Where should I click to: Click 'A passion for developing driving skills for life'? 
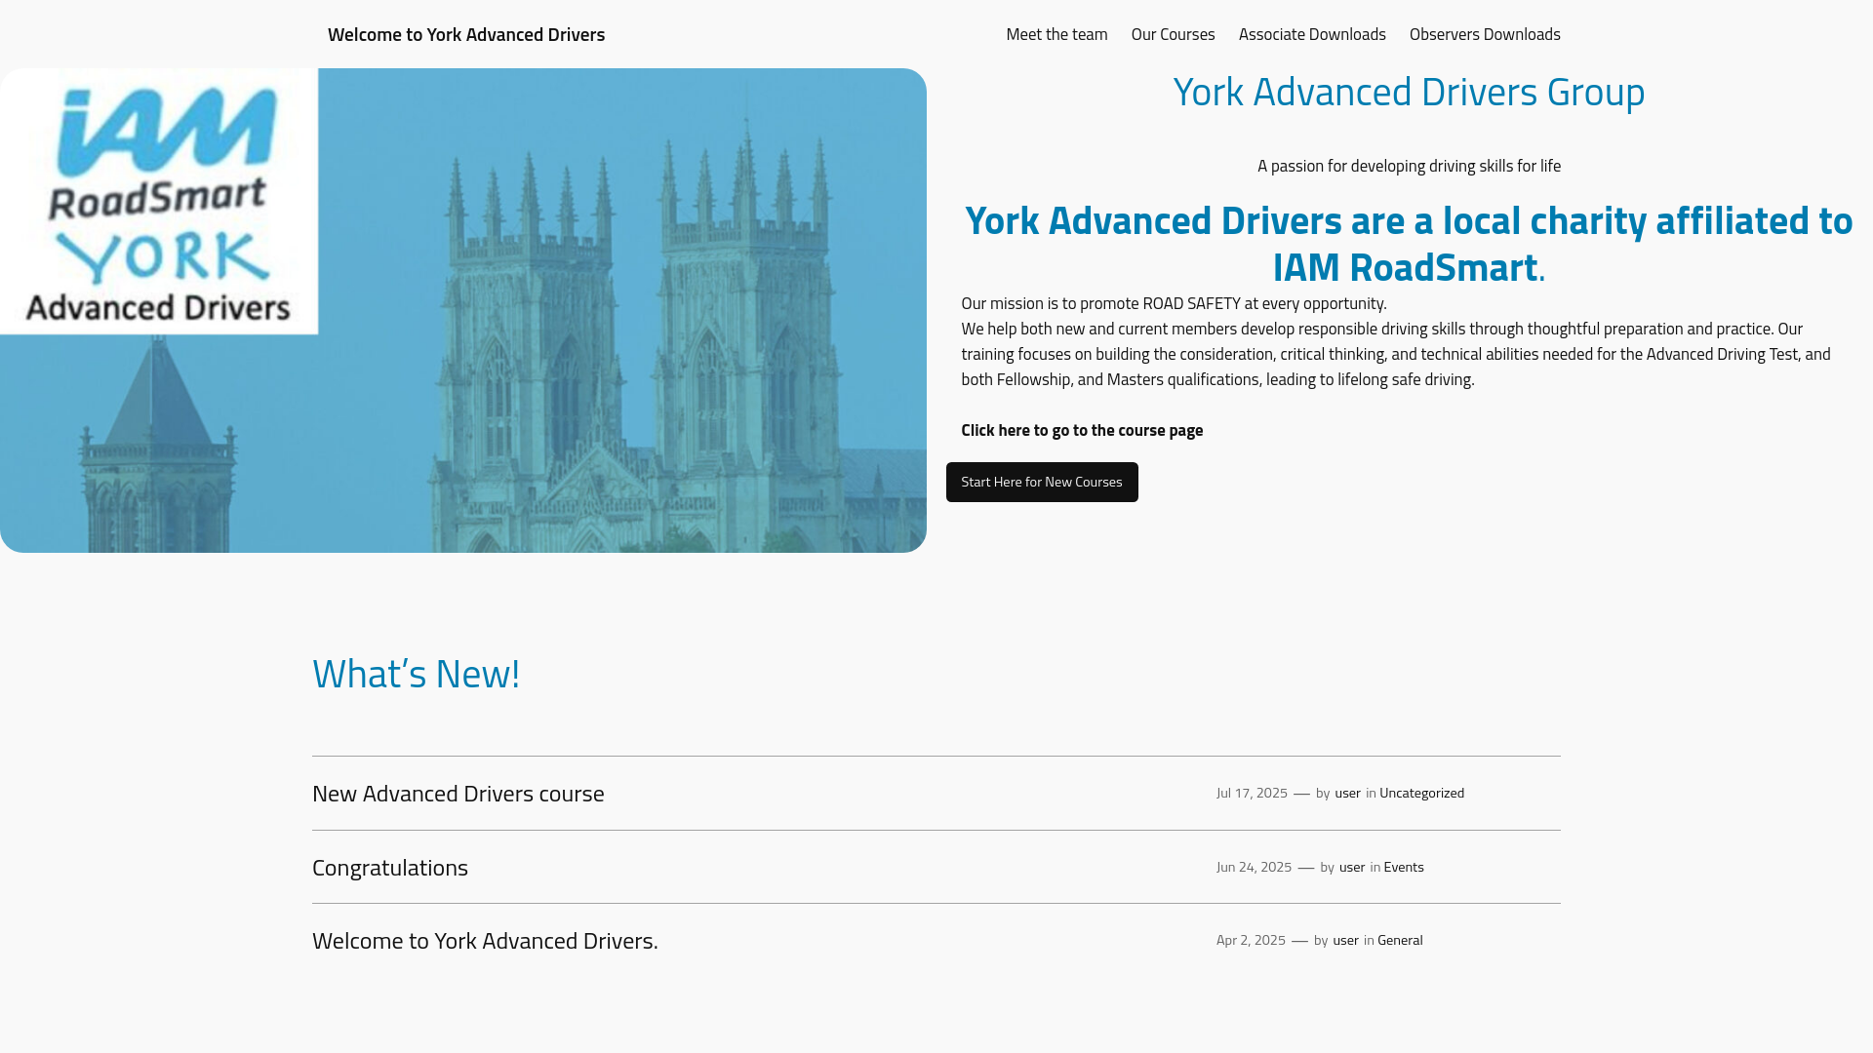click(1409, 166)
